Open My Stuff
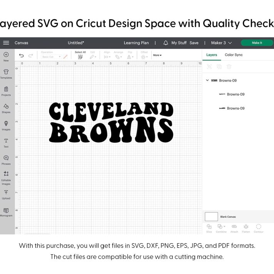274x274 pixels. [x=179, y=43]
